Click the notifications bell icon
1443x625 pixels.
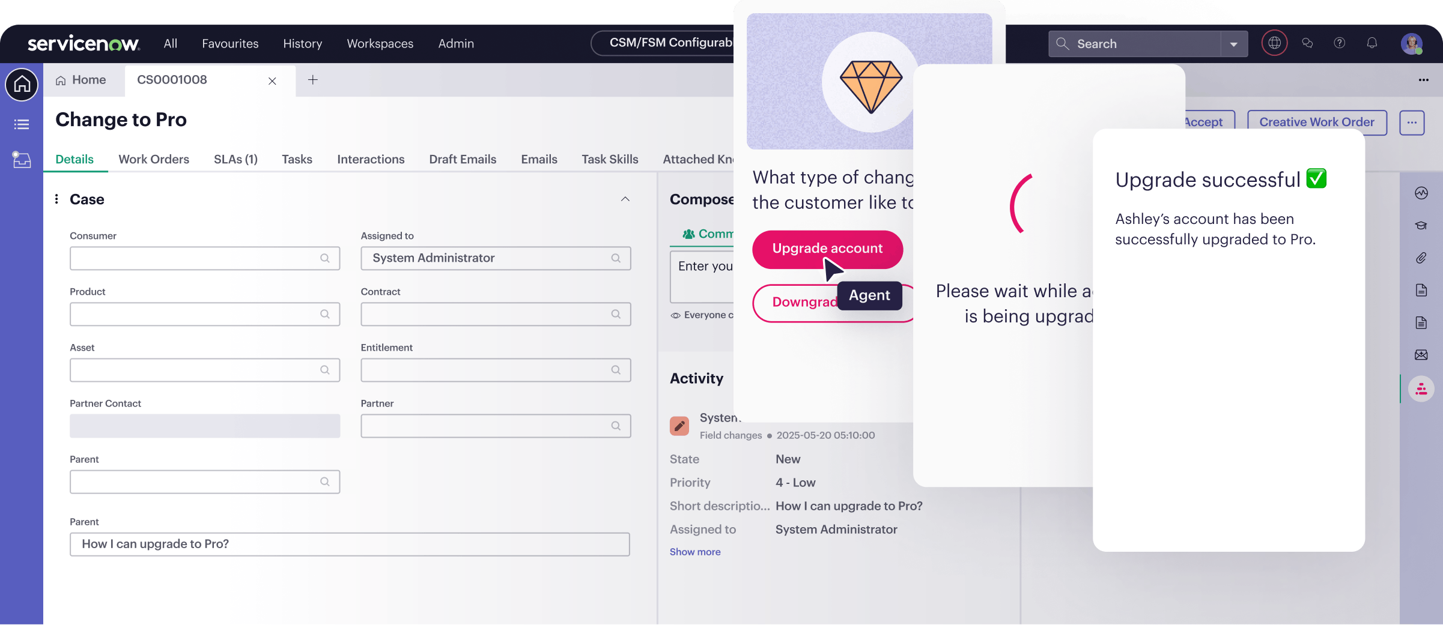tap(1372, 43)
